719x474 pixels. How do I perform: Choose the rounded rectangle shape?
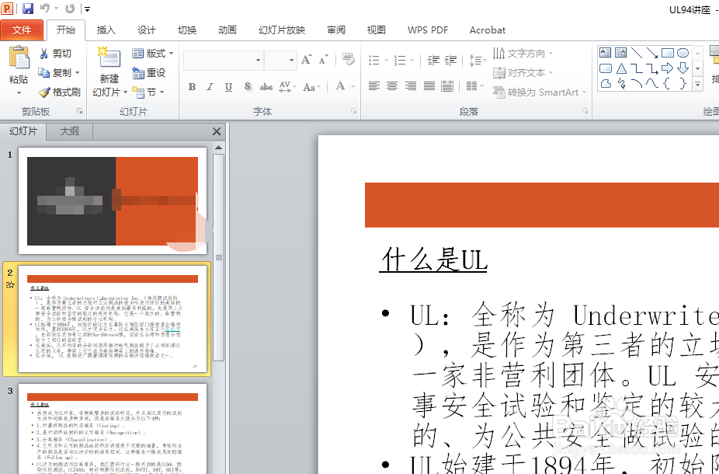click(606, 68)
